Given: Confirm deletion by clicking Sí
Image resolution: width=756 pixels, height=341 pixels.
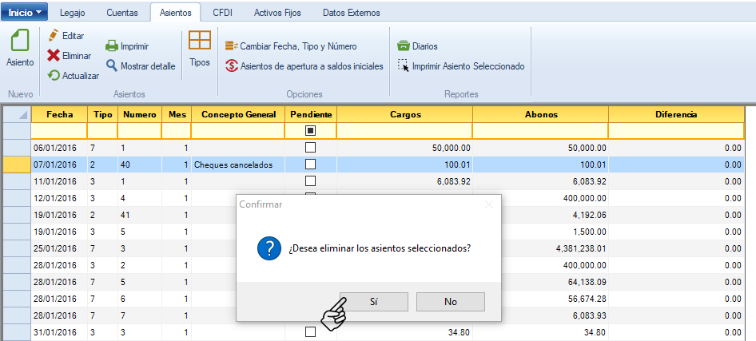Looking at the screenshot, I should 374,302.
